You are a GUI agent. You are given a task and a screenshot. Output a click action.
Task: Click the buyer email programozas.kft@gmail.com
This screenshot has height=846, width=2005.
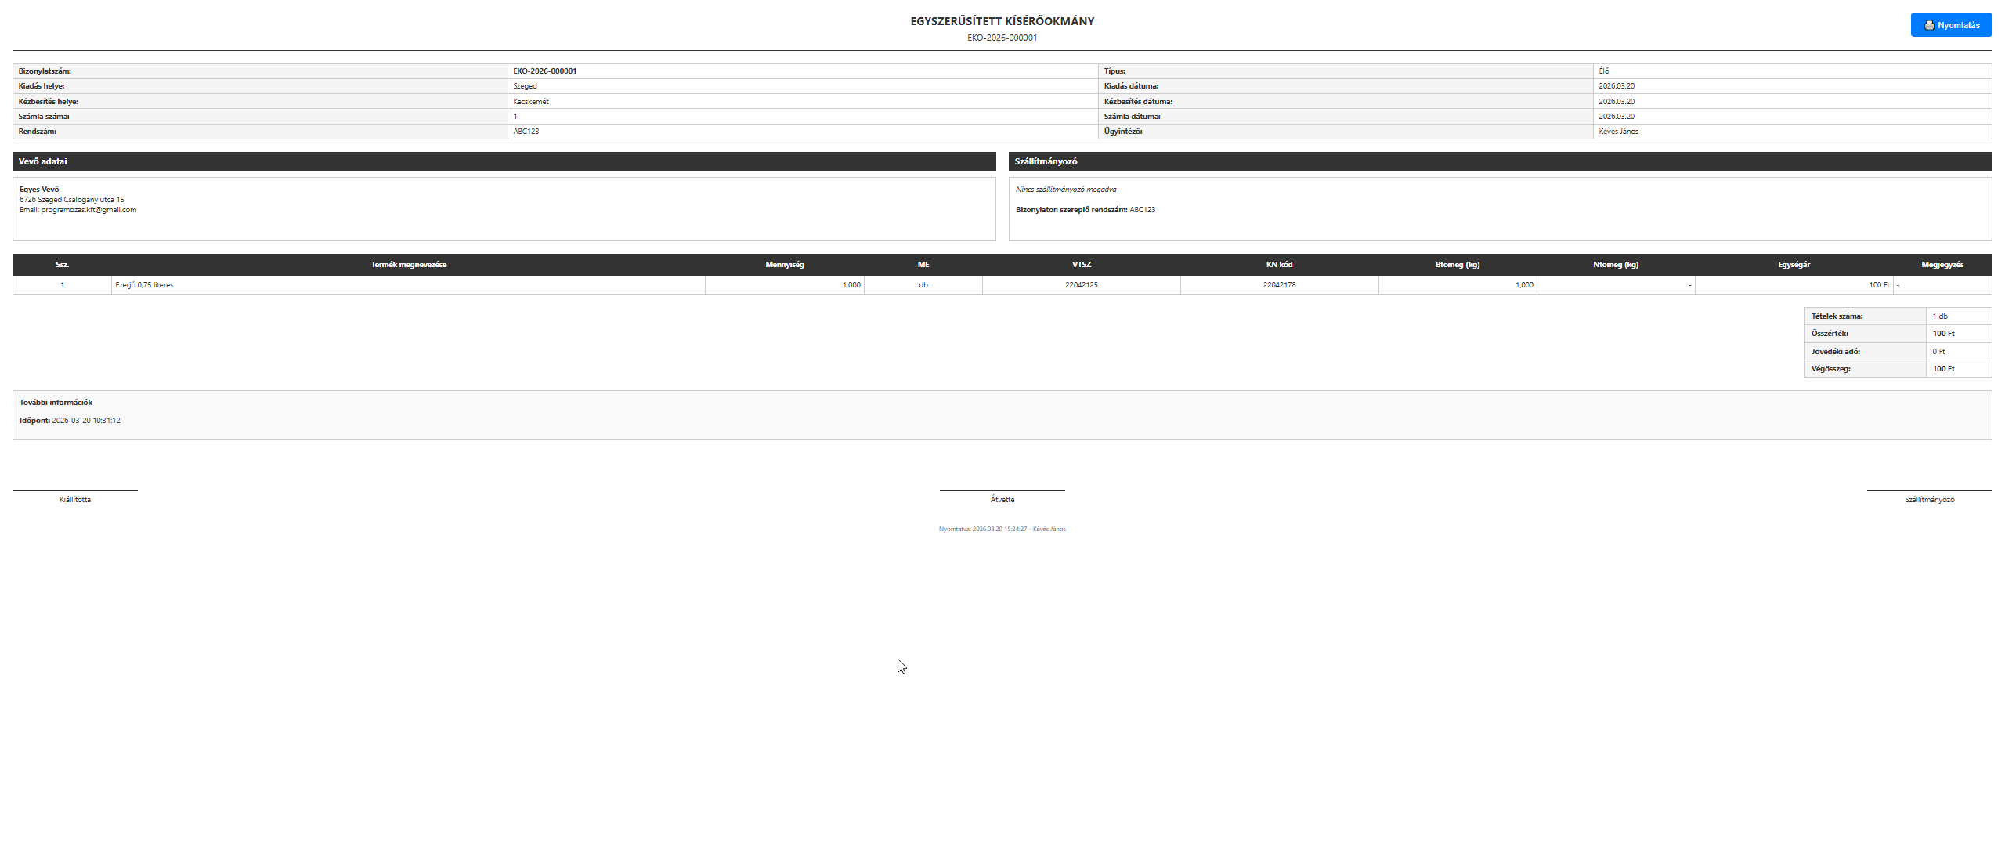click(89, 210)
